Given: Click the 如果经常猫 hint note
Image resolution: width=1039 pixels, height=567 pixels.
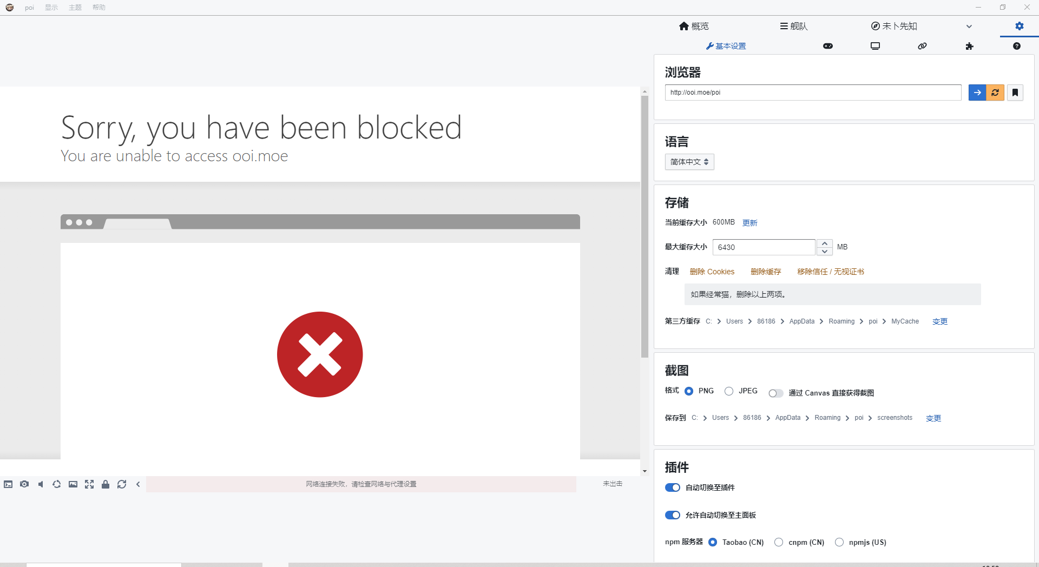Looking at the screenshot, I should click(x=832, y=294).
